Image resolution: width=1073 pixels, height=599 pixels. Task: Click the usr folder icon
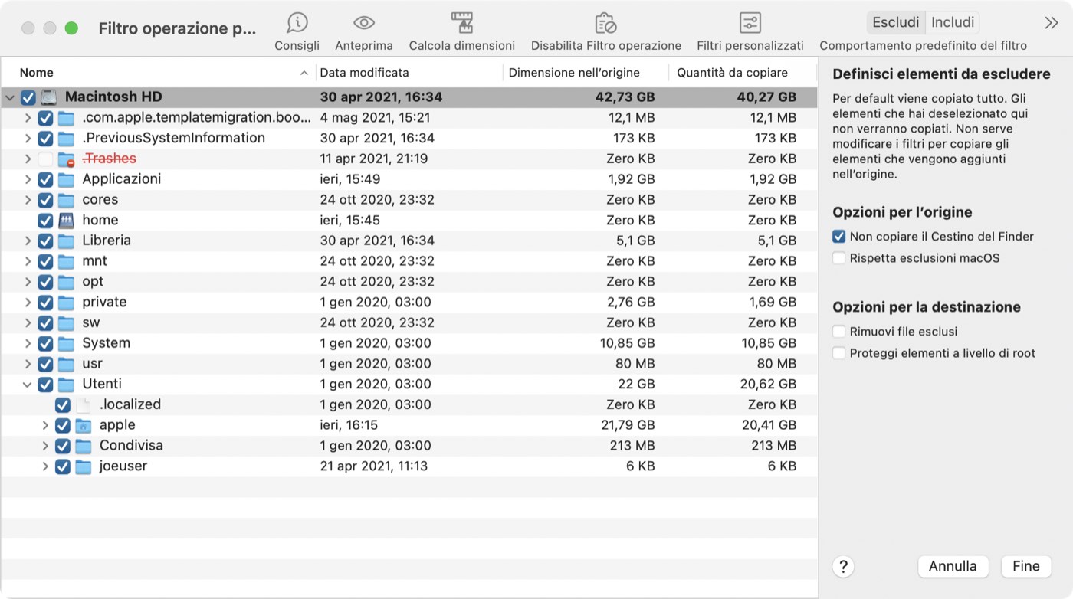pyautogui.click(x=66, y=364)
